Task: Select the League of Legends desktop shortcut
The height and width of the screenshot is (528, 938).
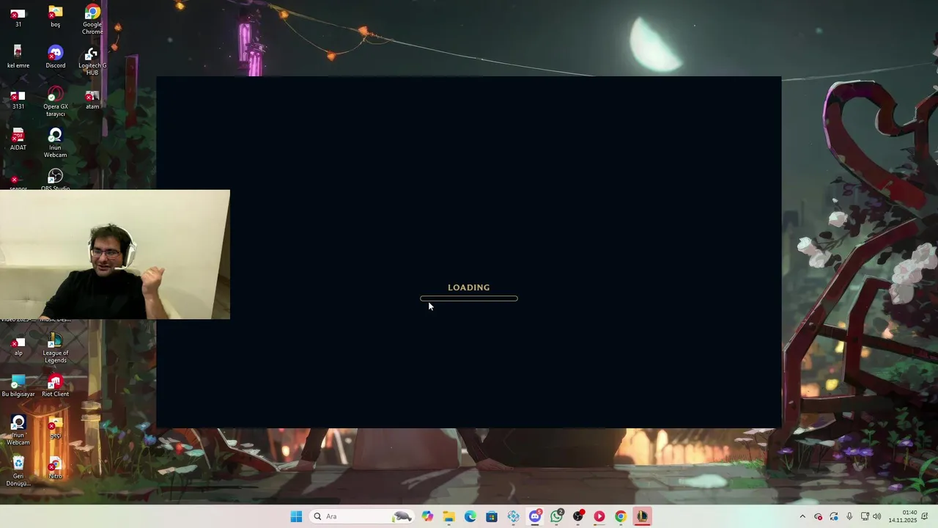Action: click(x=55, y=348)
